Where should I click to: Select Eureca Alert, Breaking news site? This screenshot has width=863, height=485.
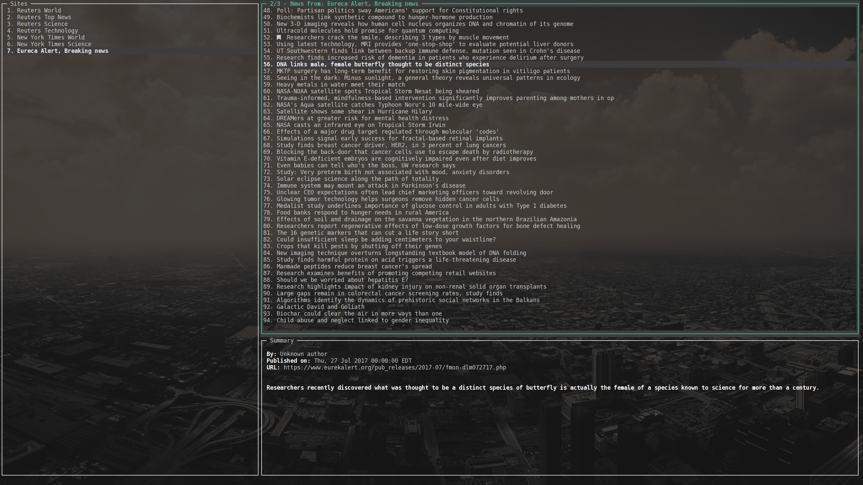pos(62,51)
